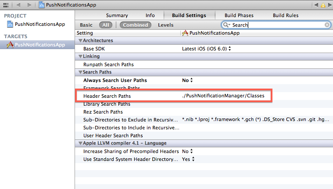Select the Base SDK setting name
The width and height of the screenshot is (333, 189).
[x=94, y=49]
